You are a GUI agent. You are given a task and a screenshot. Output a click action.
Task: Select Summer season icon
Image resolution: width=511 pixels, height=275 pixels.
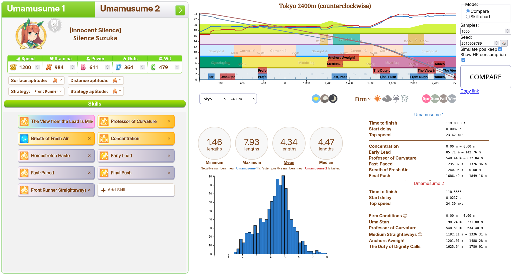(435, 99)
